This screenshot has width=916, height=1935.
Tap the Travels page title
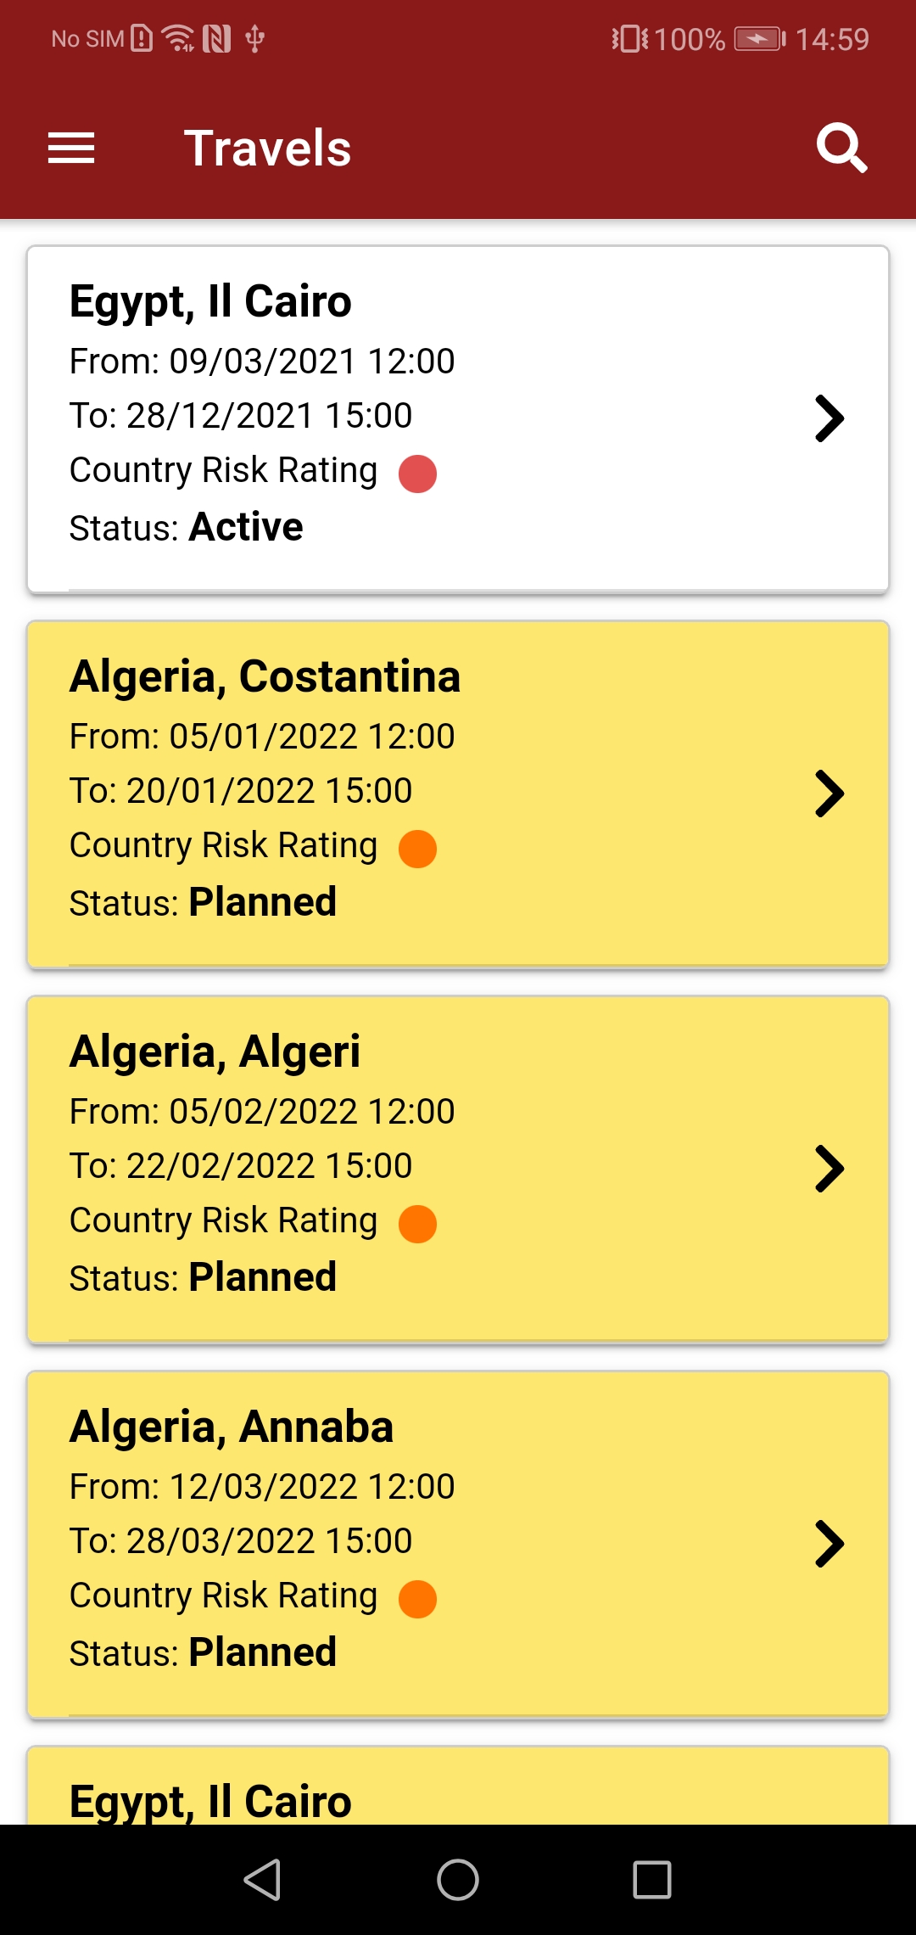click(x=267, y=149)
